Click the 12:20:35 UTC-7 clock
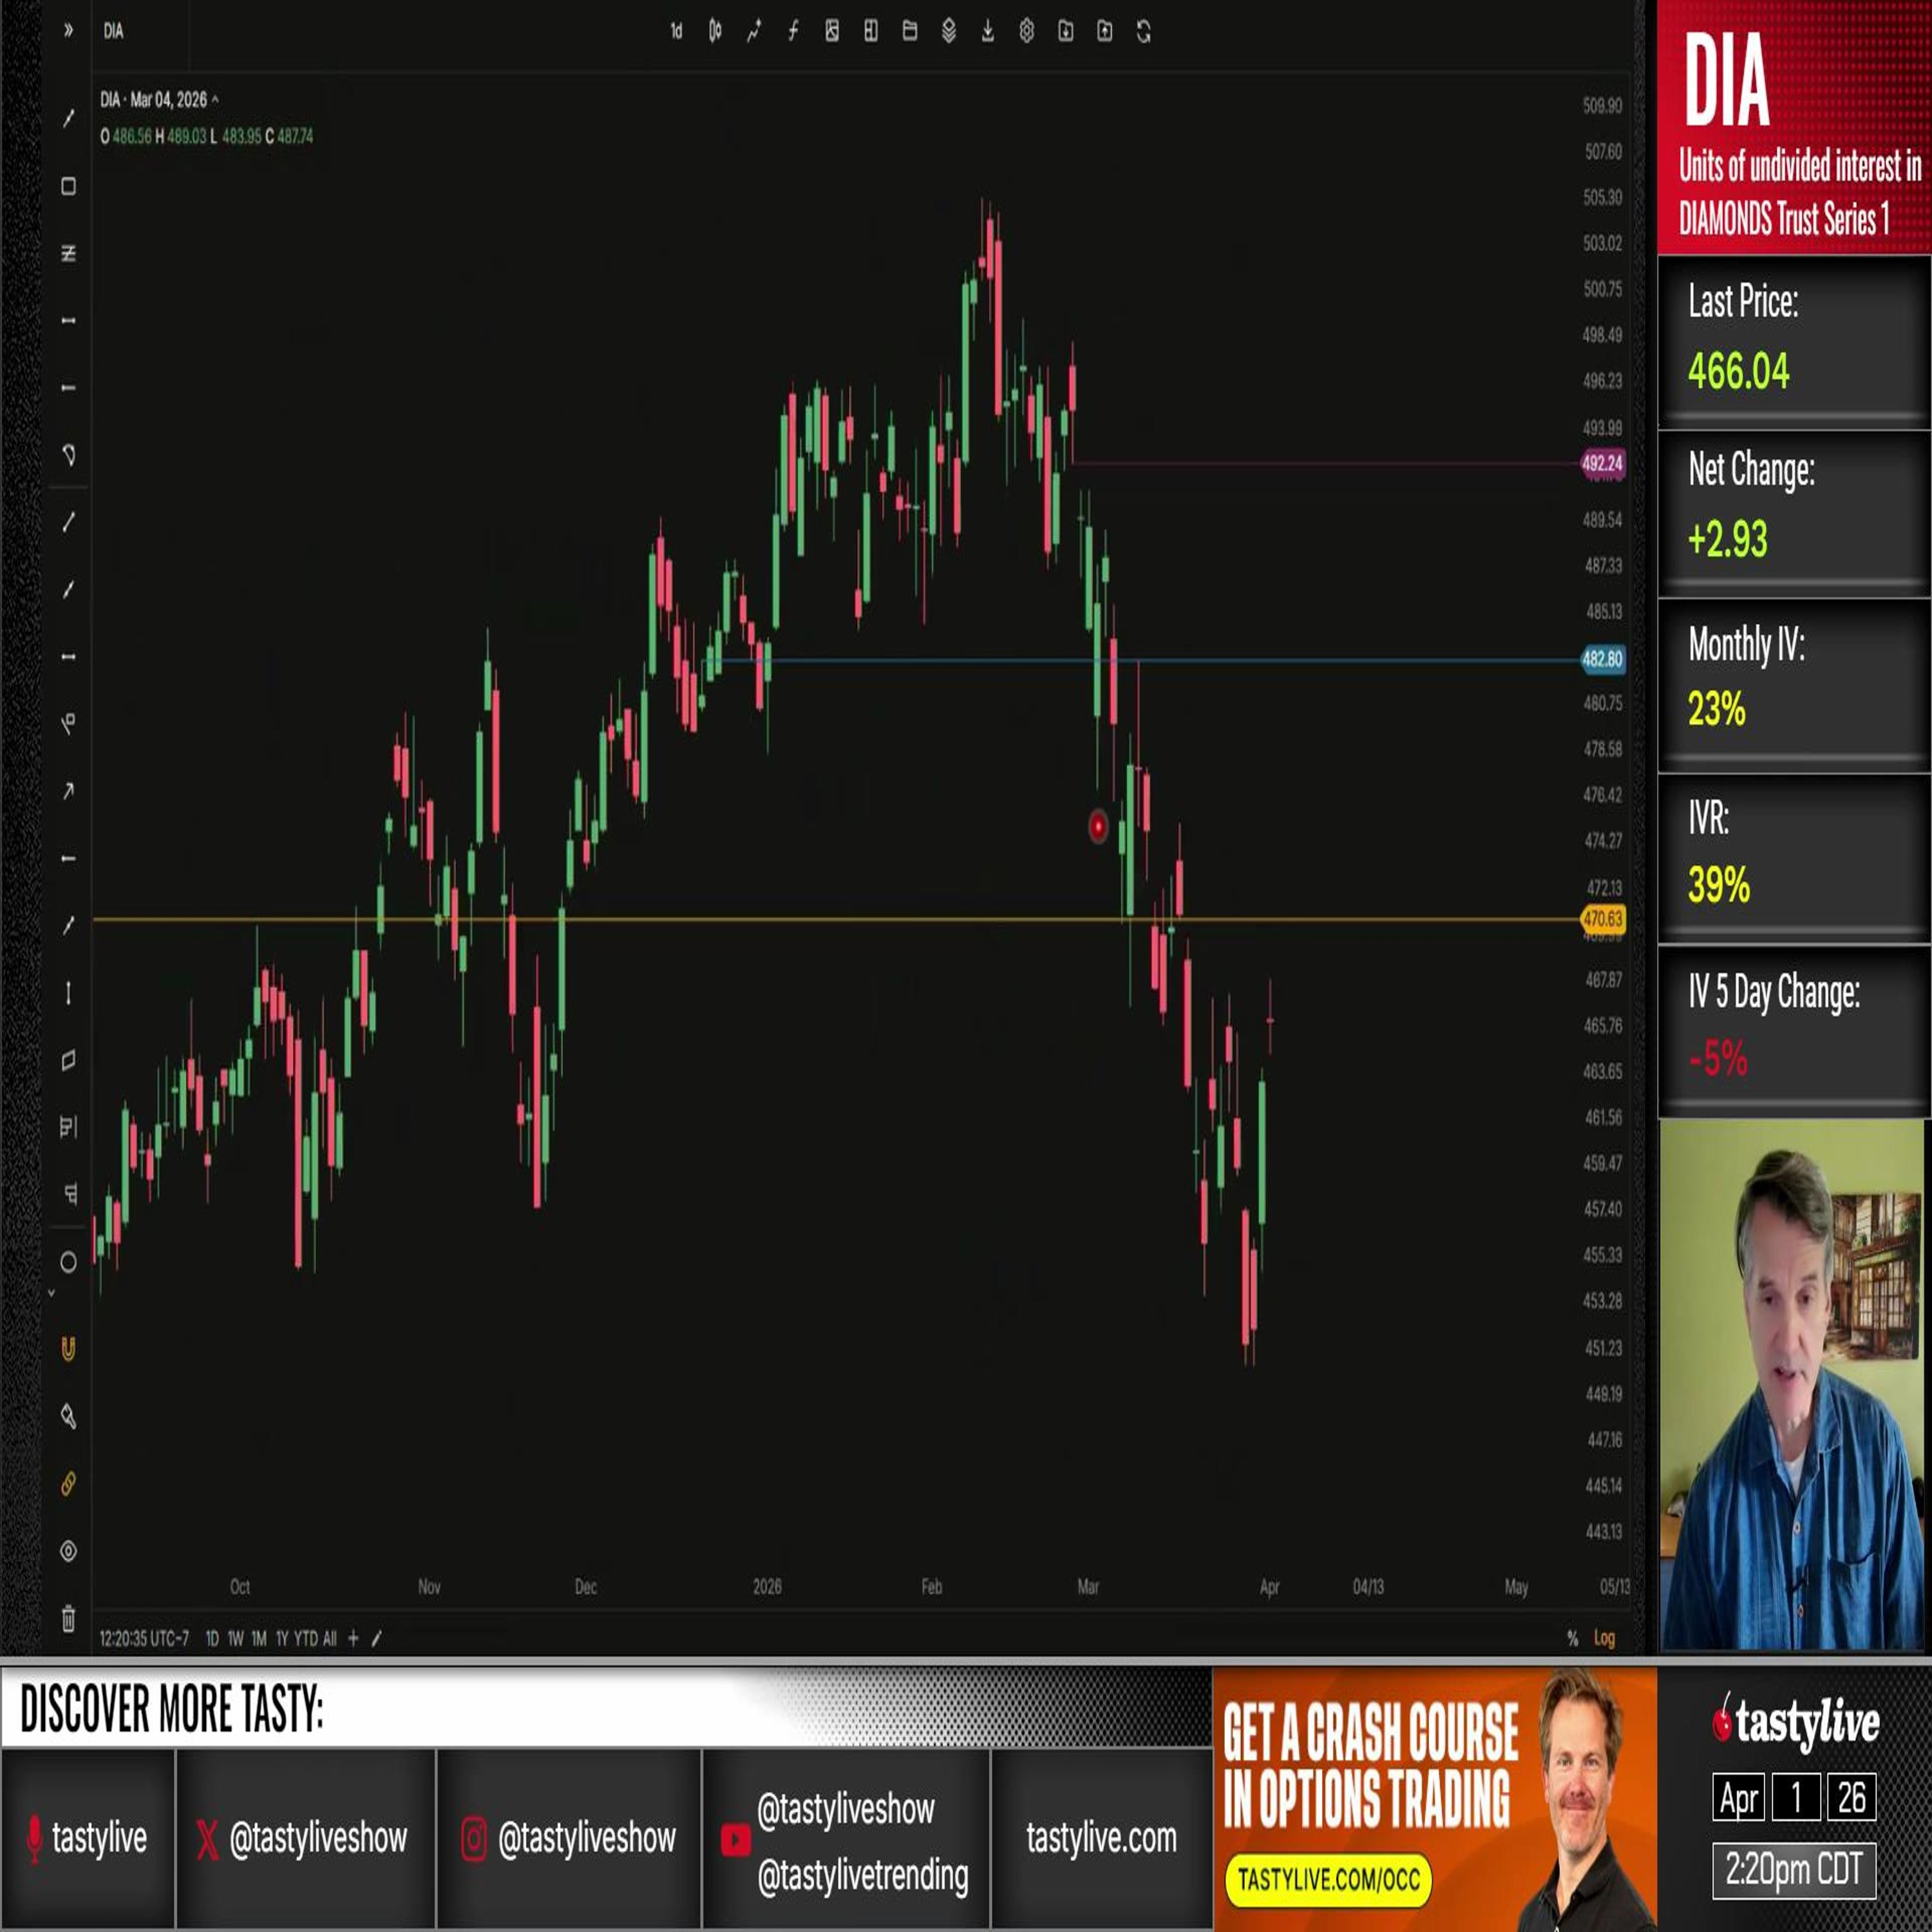 click(144, 1638)
